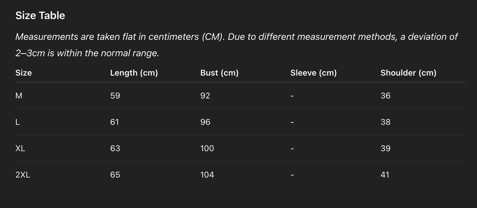Click bust value 100 for size XL
The width and height of the screenshot is (477, 208).
(x=207, y=148)
